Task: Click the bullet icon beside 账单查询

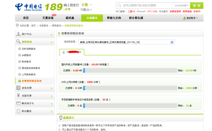Action: coord(19,62)
